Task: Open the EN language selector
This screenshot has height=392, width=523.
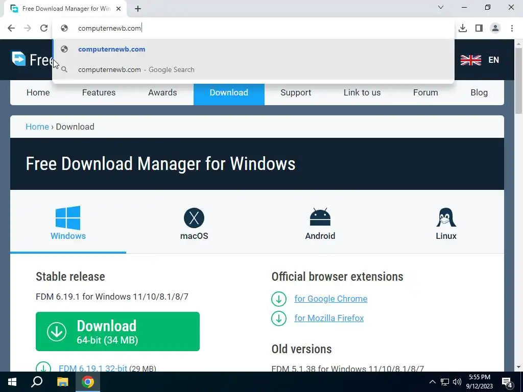Action: click(x=494, y=60)
